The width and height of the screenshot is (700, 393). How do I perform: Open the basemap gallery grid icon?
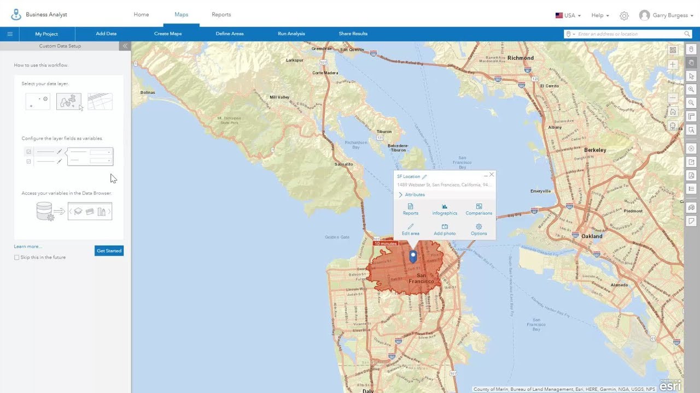click(x=673, y=50)
